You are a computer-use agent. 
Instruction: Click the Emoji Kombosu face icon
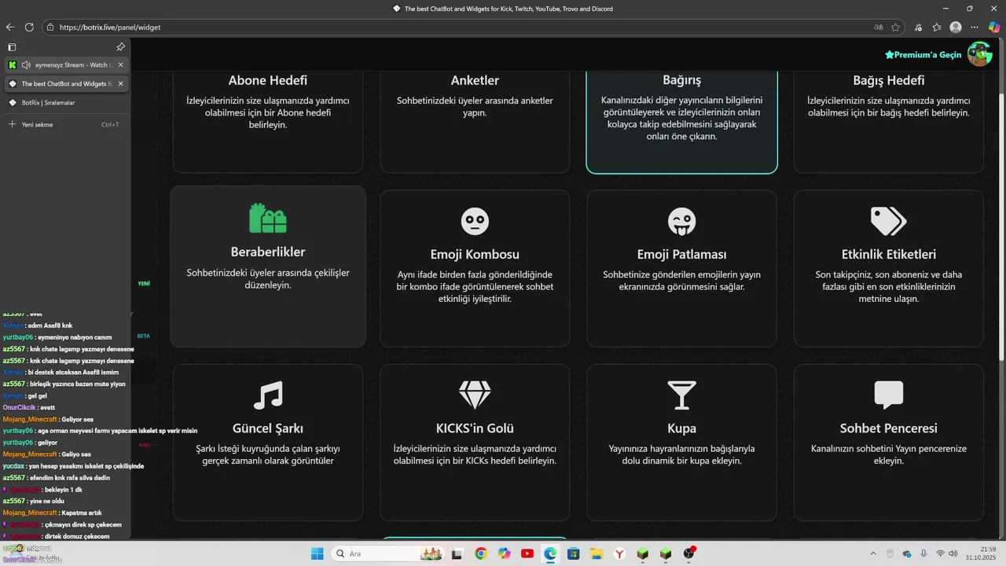[475, 221]
